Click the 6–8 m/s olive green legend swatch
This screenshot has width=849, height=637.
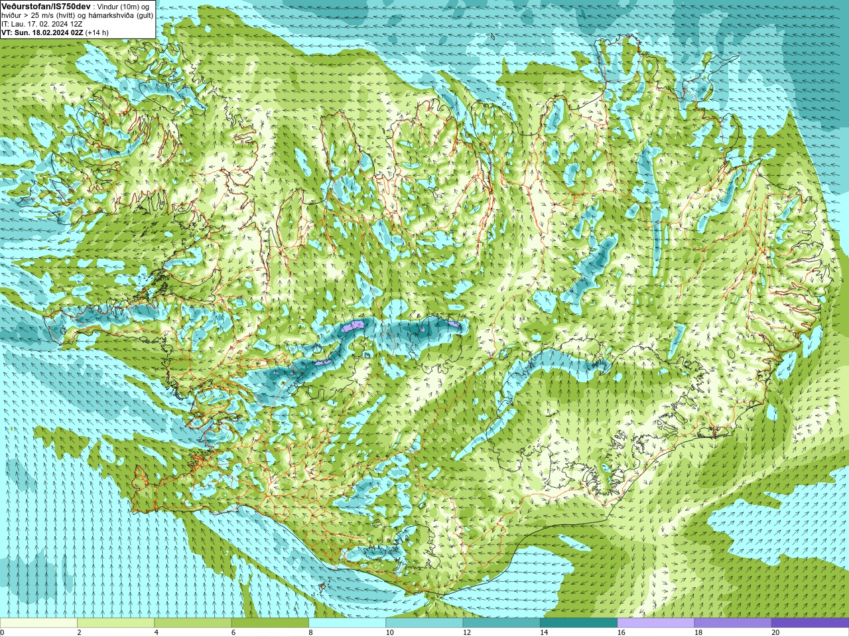point(270,623)
